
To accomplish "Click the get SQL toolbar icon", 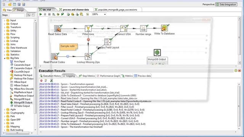I will point(77,14).
